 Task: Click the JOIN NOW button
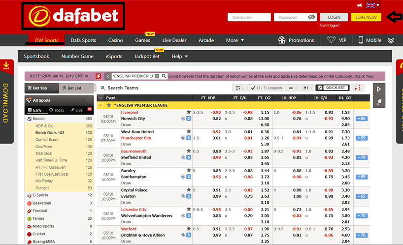[366, 17]
